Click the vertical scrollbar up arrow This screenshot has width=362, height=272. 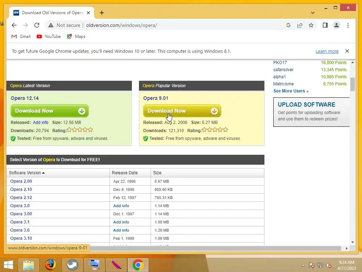coord(352,62)
